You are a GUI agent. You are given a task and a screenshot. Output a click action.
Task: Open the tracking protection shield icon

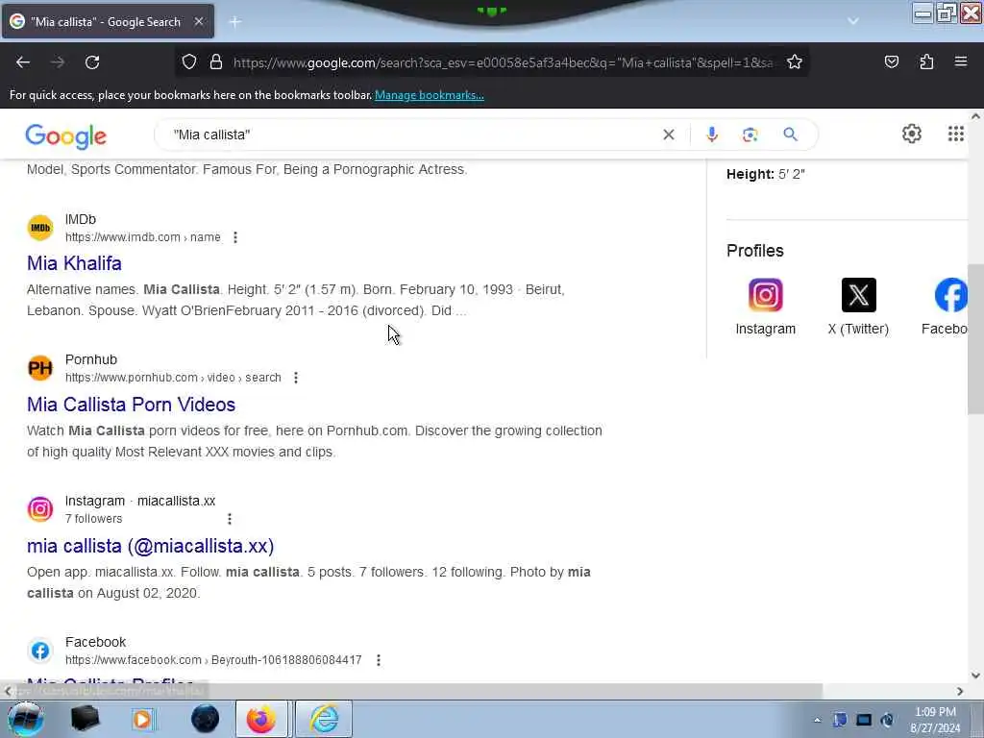click(189, 62)
